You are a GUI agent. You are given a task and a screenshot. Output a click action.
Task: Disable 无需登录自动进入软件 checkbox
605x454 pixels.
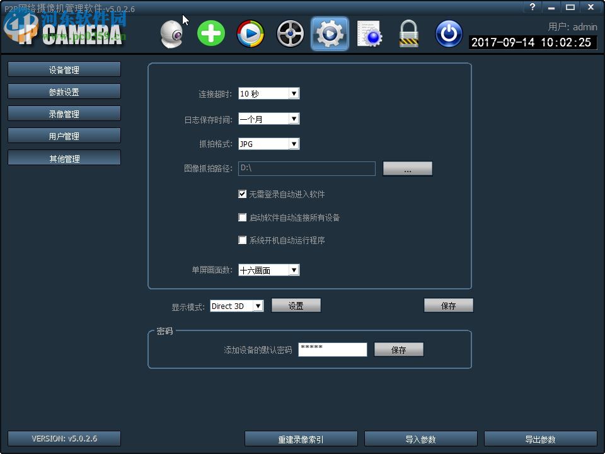(242, 194)
